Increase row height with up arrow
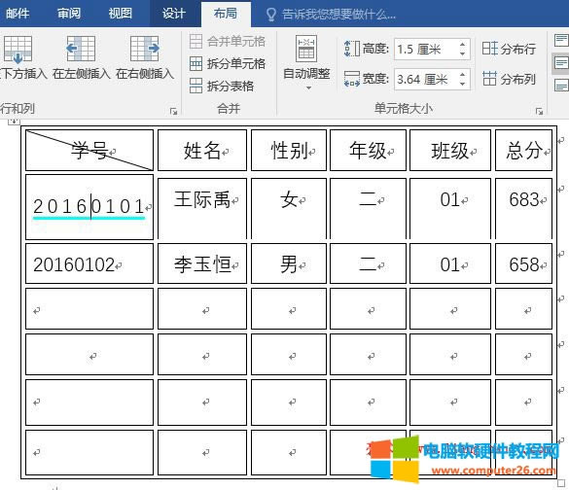Viewport: 569px width, 490px height. (462, 45)
